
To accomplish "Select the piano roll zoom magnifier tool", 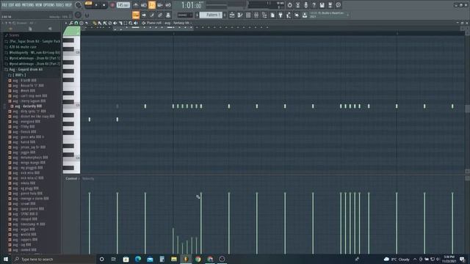I will (131, 23).
